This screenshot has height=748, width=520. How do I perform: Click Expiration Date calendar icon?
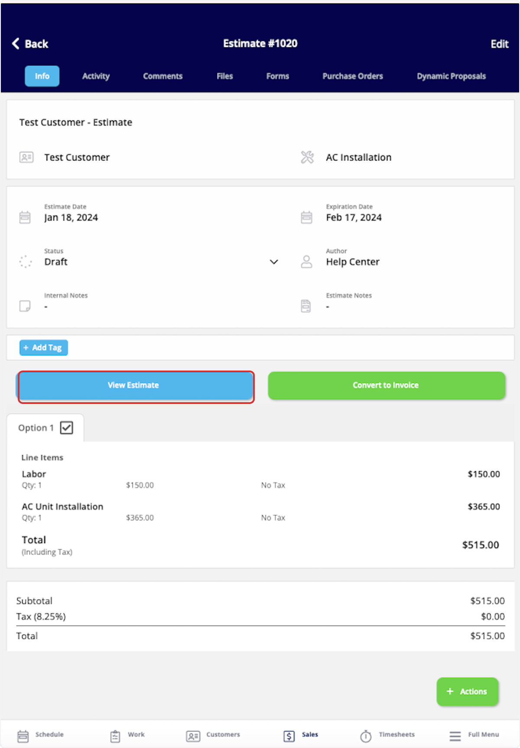tap(306, 217)
